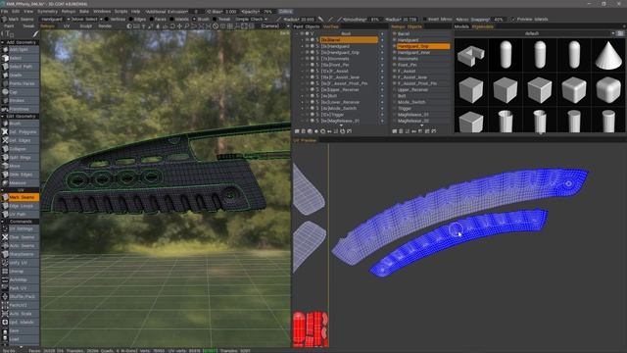The image size is (627, 353).
Task: Run the Auto Scale command
Action: click(x=20, y=314)
